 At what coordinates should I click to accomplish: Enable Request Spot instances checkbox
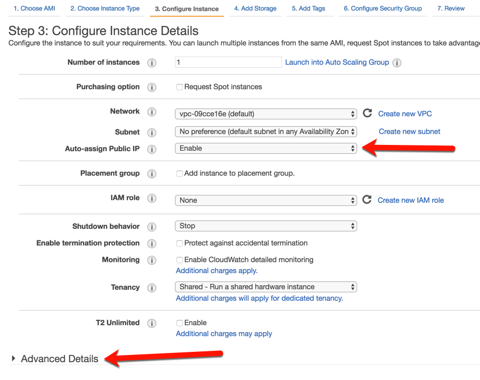pyautogui.click(x=180, y=87)
